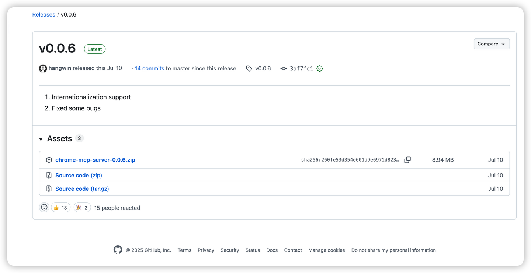Image resolution: width=531 pixels, height=273 pixels.
Task: Go to the Releases breadcrumb
Action: click(44, 14)
